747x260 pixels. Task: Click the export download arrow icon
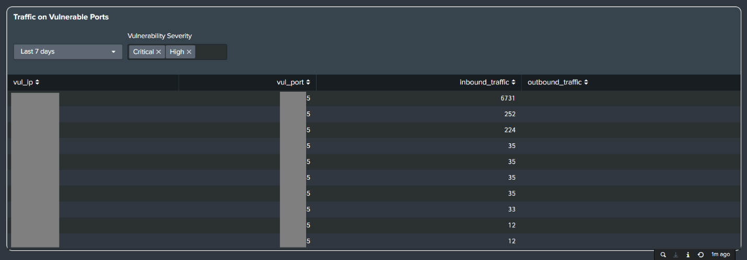(x=675, y=255)
